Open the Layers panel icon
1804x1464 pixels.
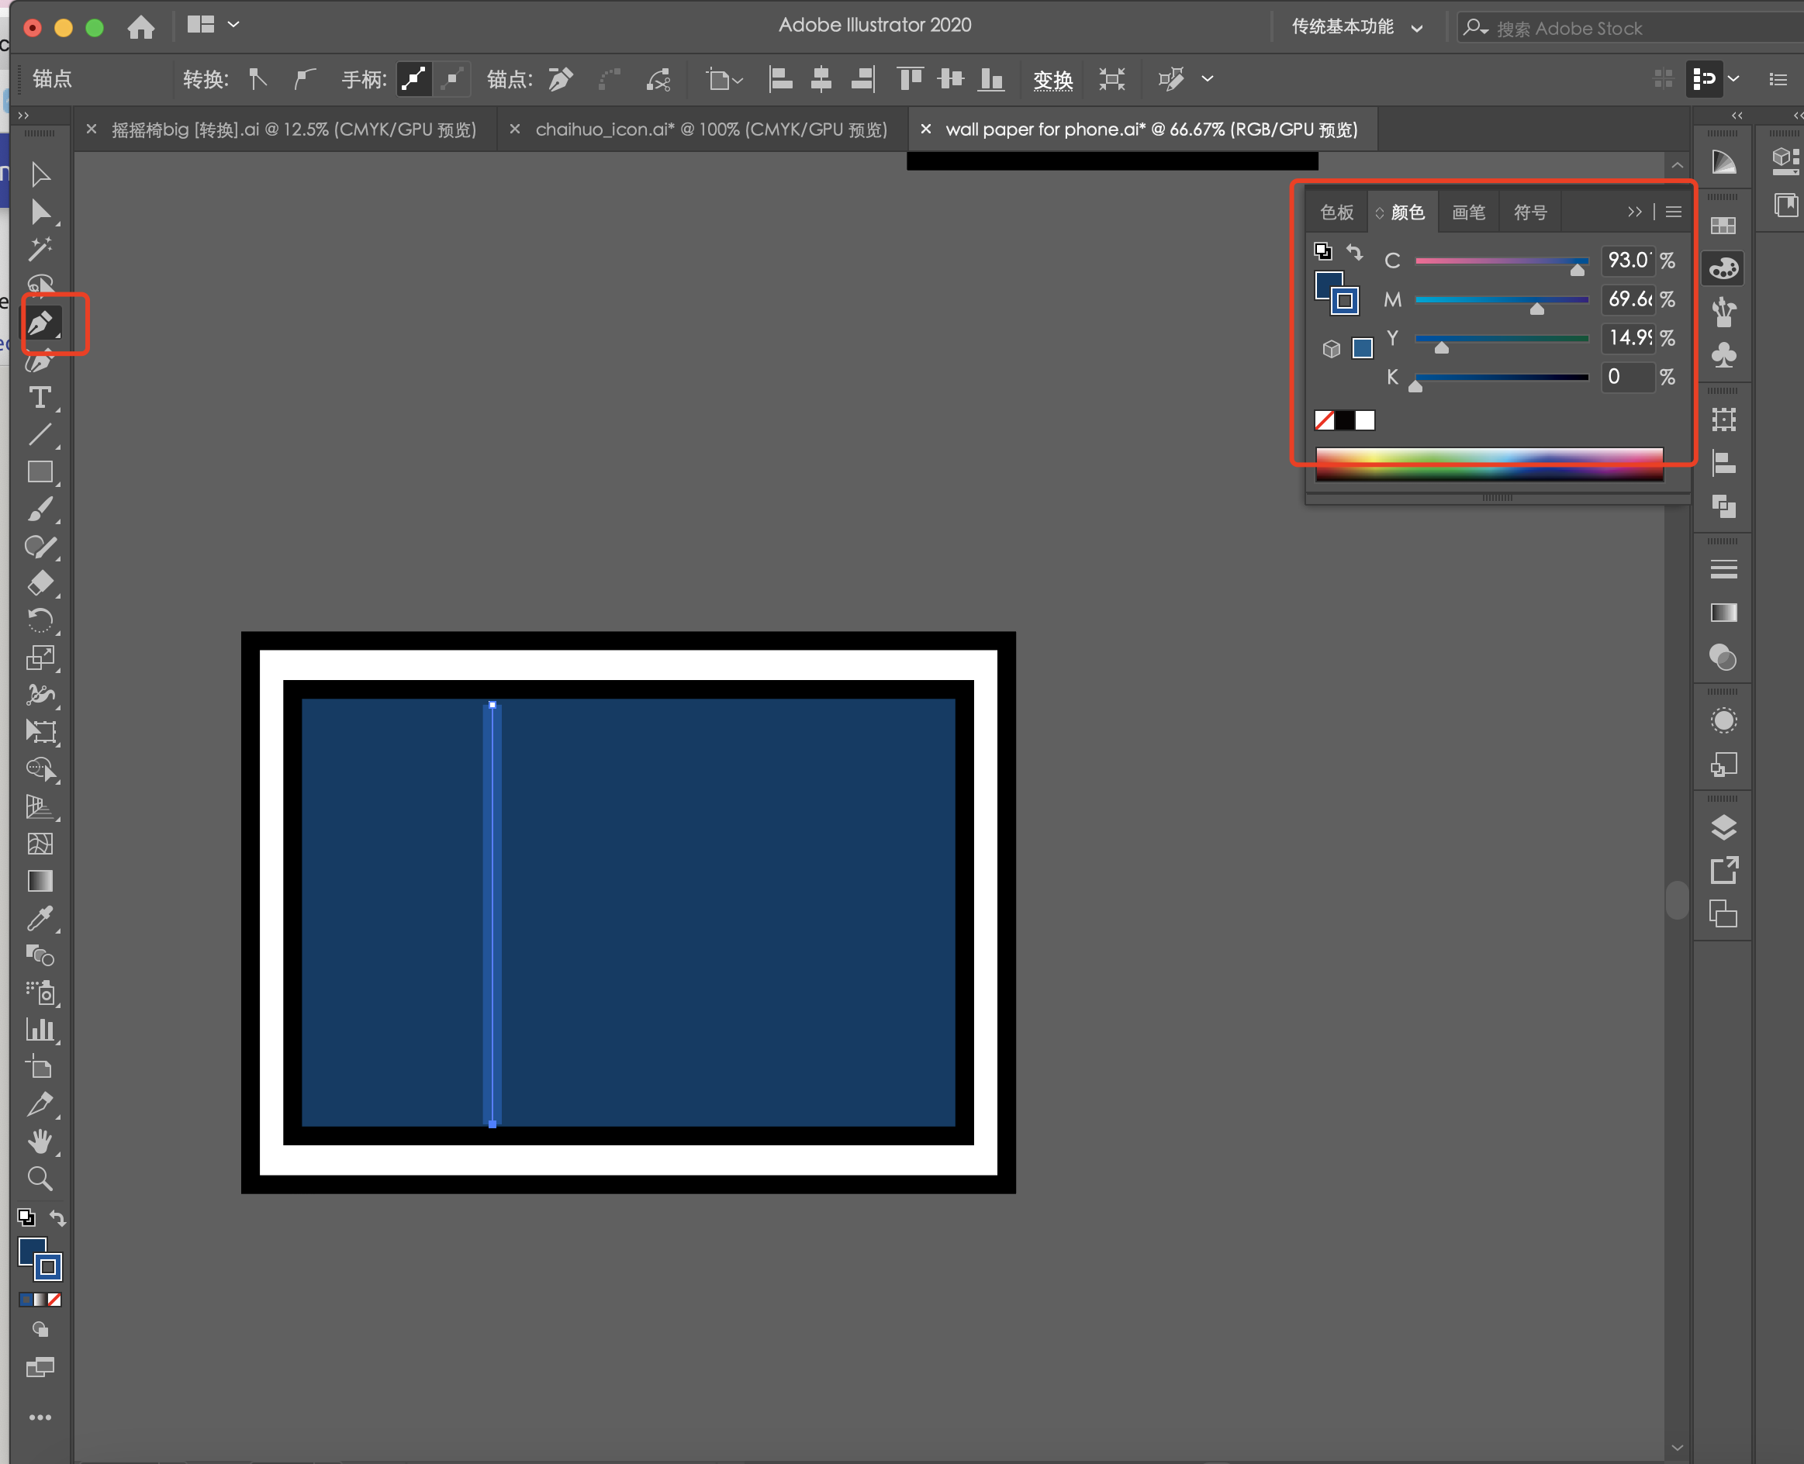1723,827
